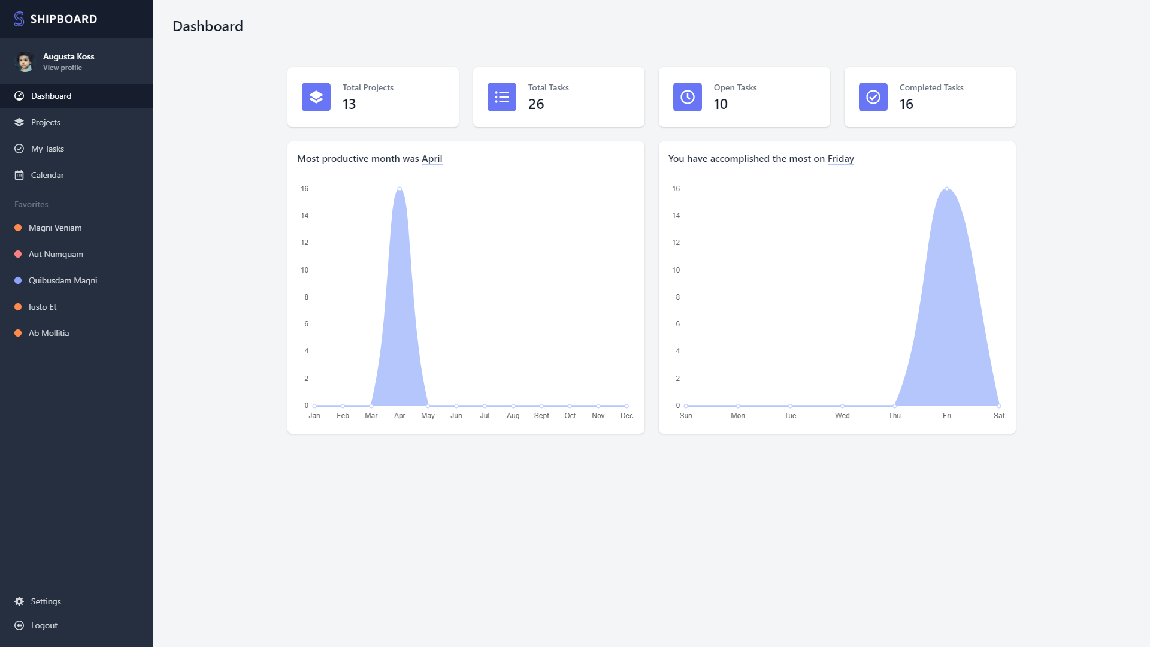Select the Settings gear icon
Viewport: 1150px width, 647px height.
click(19, 601)
